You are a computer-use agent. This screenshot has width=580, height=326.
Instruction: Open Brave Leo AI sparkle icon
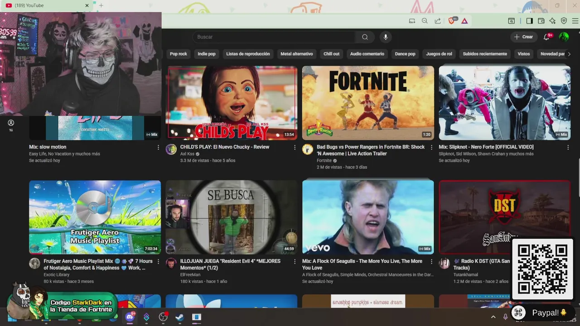click(552, 21)
